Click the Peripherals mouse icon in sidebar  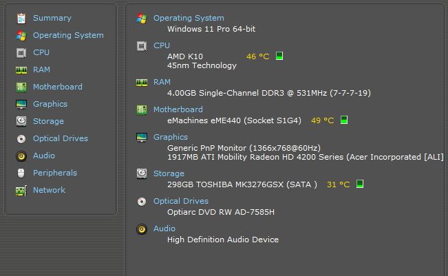click(21, 173)
